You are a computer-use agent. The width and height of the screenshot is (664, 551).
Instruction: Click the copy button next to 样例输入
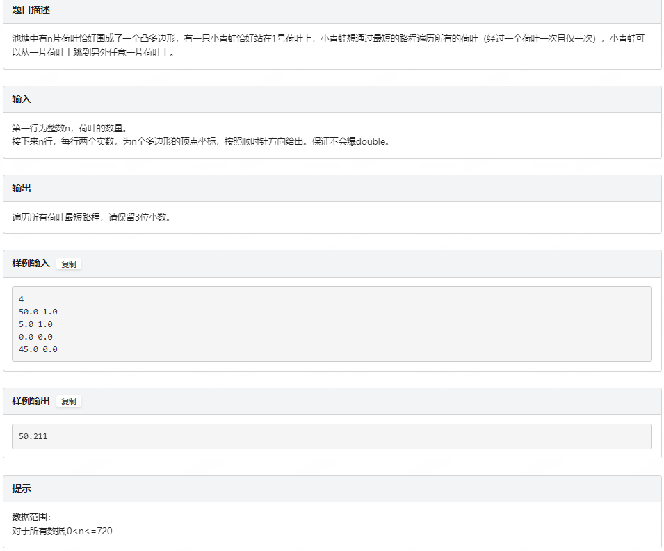[69, 264]
